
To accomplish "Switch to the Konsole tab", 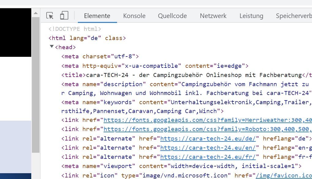I will coord(134,16).
